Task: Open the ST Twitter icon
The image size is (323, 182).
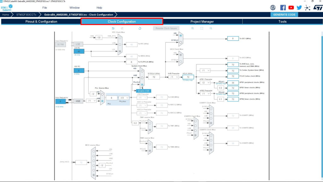Action: [299, 8]
